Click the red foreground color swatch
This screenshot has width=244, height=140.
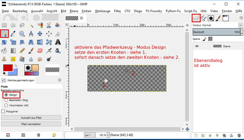pyautogui.click(x=8, y=68)
